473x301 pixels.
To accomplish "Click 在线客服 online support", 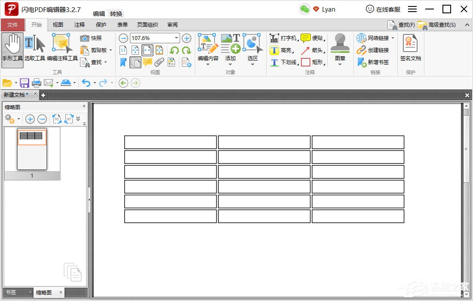I will 383,9.
